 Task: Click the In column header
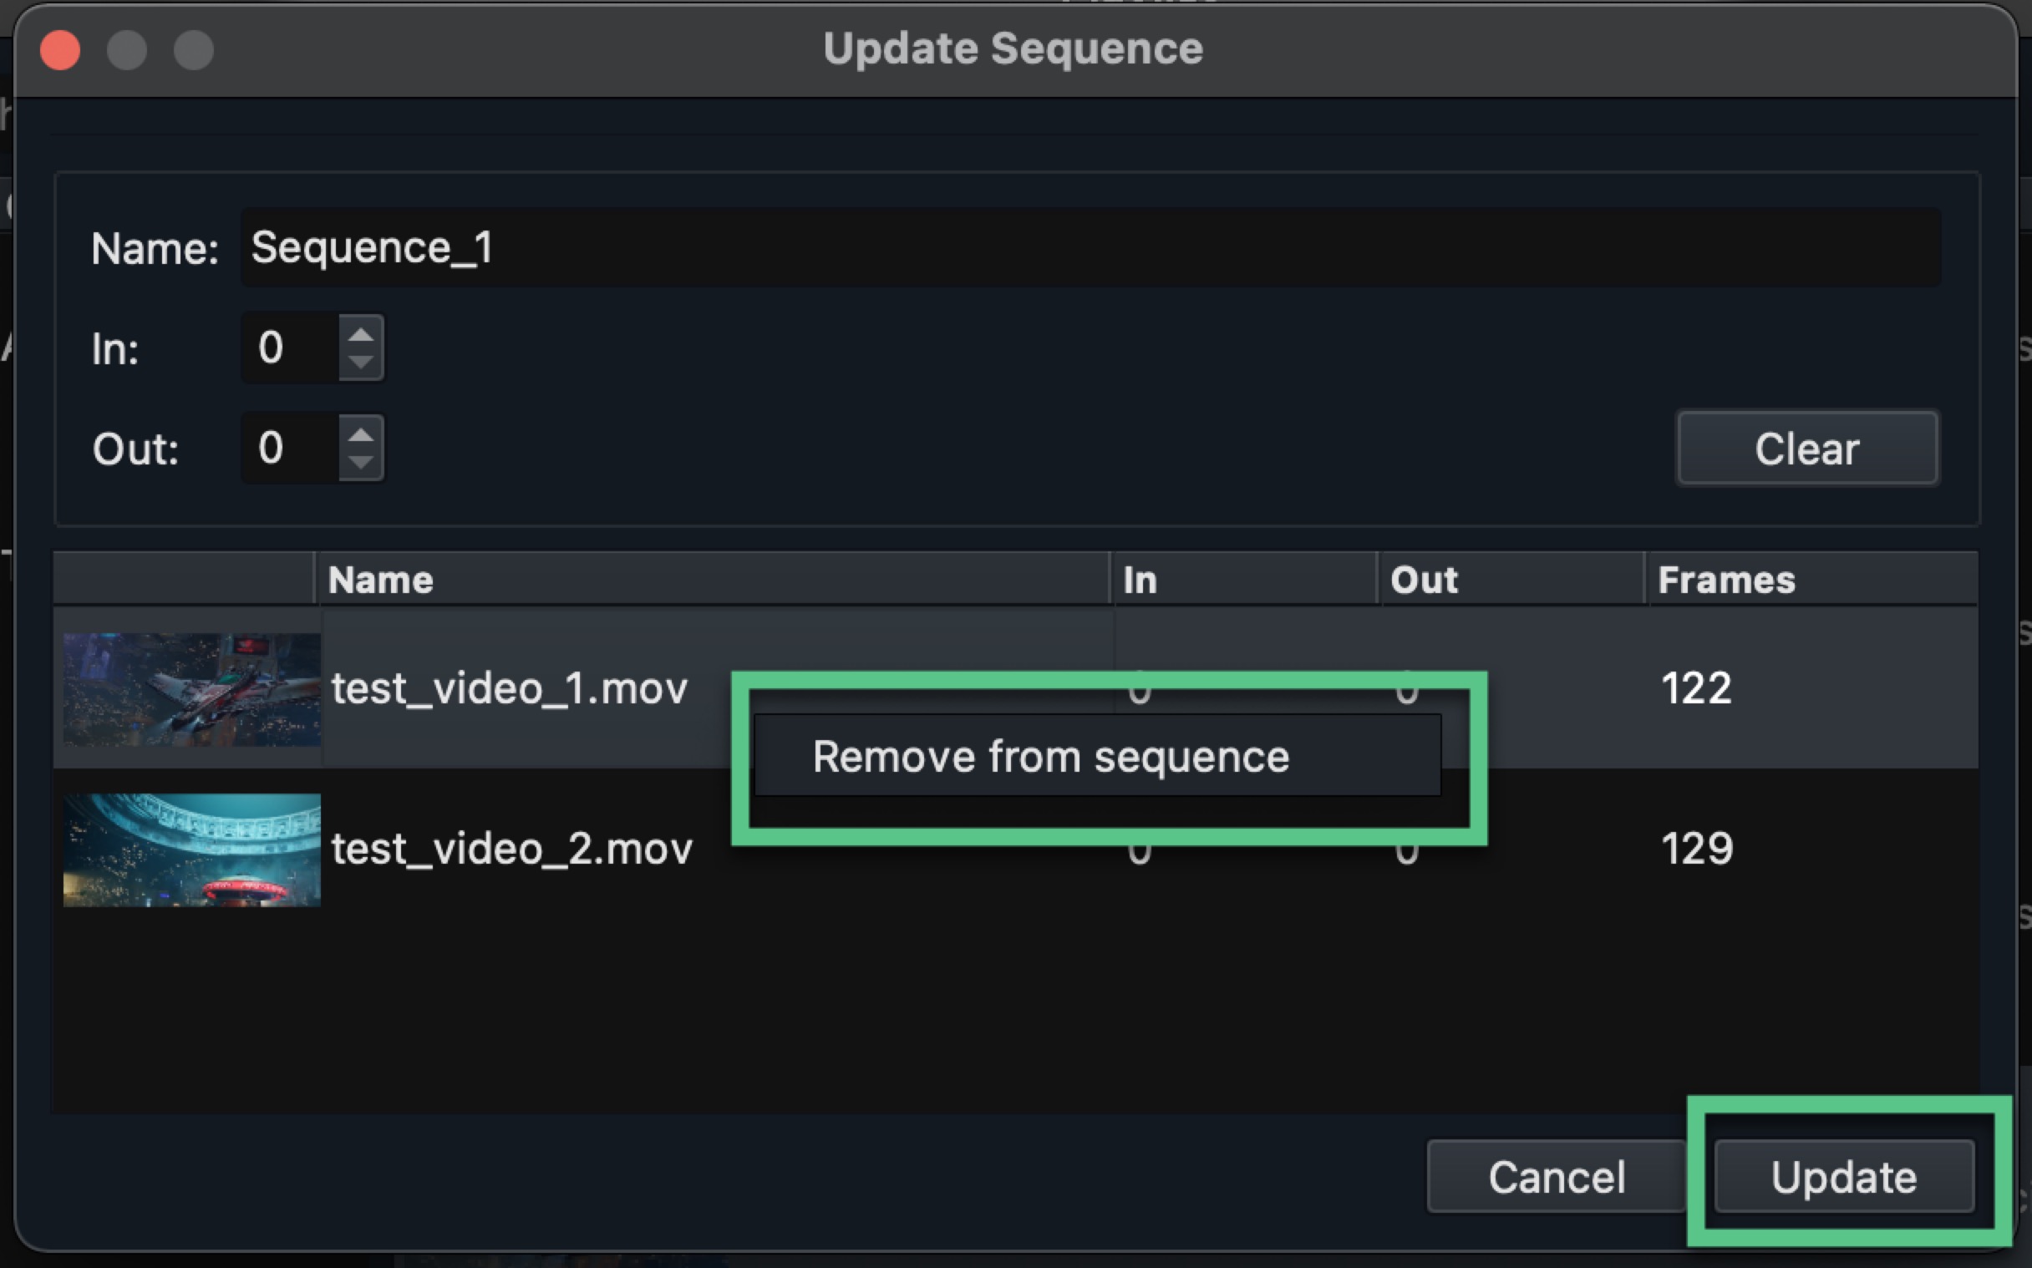(1140, 579)
